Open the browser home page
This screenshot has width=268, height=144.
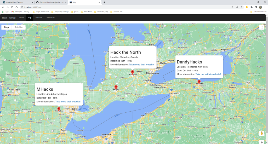pyautogui.click(x=16, y=7)
